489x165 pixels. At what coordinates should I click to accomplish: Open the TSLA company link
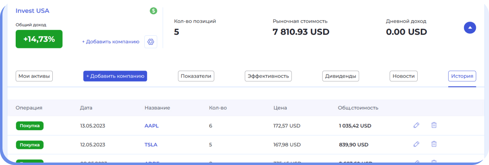(151, 145)
